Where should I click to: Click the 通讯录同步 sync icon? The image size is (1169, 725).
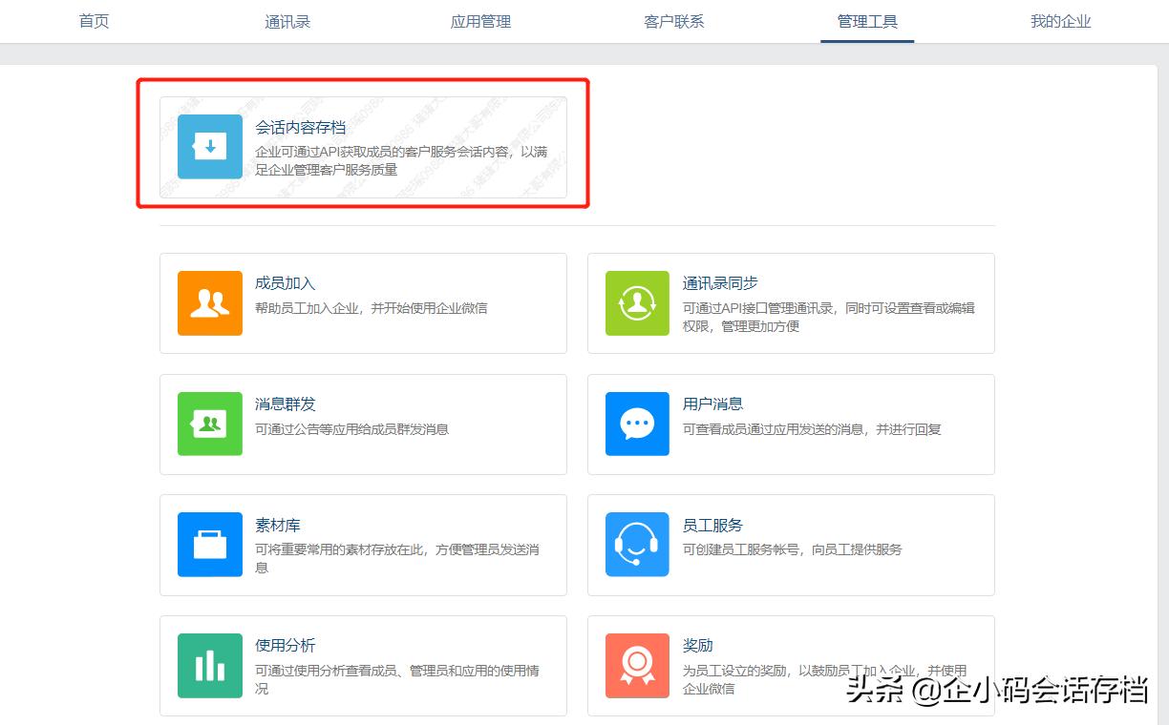[637, 303]
